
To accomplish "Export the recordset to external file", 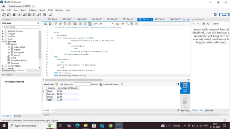I will coord(101,84).
